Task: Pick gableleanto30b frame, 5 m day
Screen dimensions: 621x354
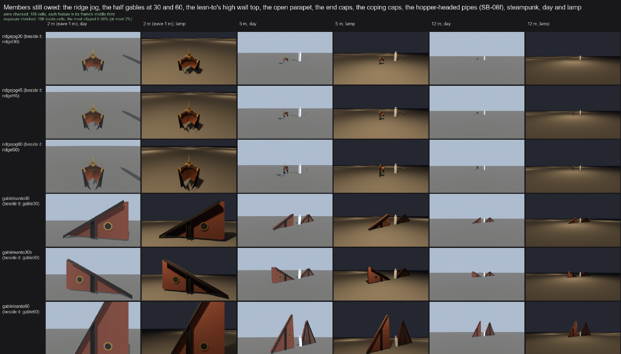Action: 285,274
